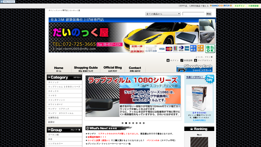Click the green 新規登録 button
Image resolution: width=261 pixels, height=147 pixels.
(x=253, y=6)
